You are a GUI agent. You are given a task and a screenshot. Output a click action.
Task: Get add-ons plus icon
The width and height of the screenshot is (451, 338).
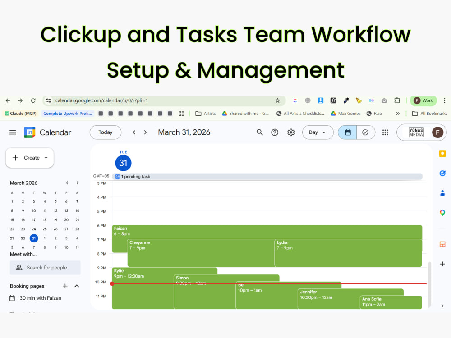coord(442,264)
